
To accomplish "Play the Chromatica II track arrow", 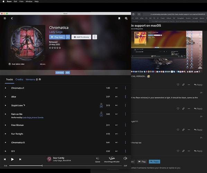I will [x=6, y=143].
